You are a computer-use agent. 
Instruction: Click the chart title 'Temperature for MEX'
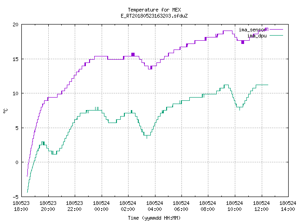point(154,10)
